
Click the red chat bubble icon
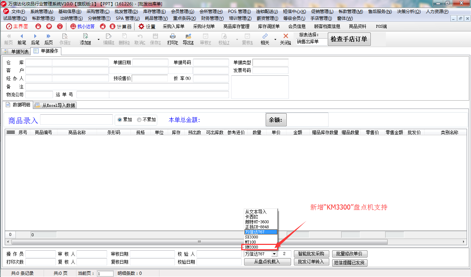click(x=49, y=26)
